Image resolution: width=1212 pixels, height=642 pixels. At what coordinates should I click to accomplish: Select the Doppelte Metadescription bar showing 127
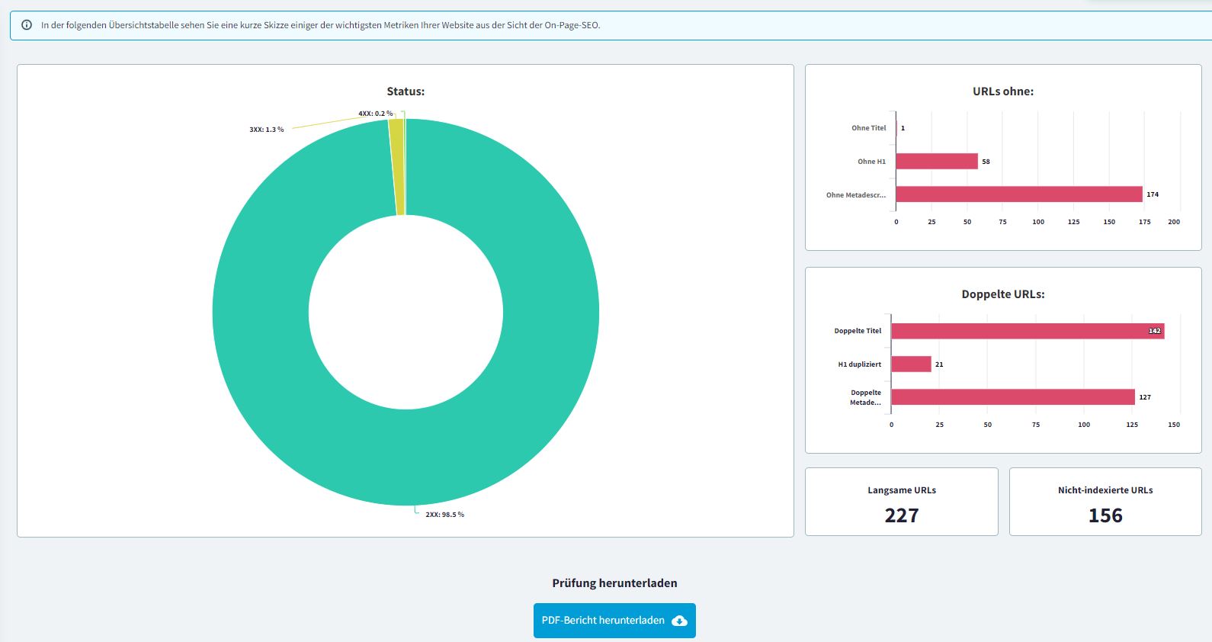(1012, 397)
